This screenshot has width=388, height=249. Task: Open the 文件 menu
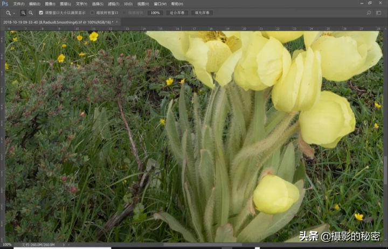(x=18, y=4)
